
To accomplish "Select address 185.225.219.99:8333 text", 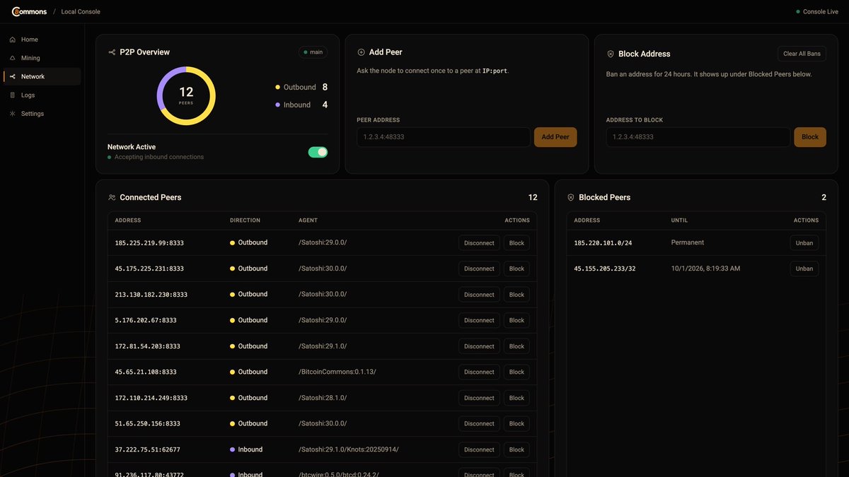I will (149, 243).
